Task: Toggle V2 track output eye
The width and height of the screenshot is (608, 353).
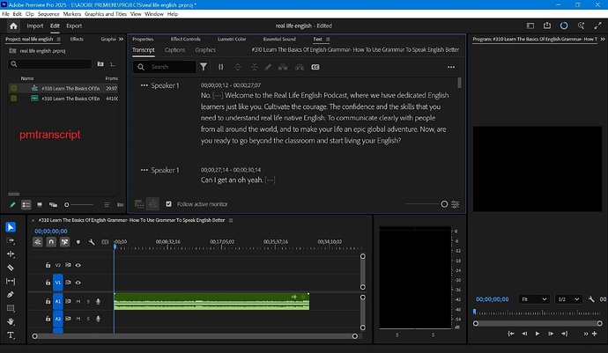Action: coord(78,265)
